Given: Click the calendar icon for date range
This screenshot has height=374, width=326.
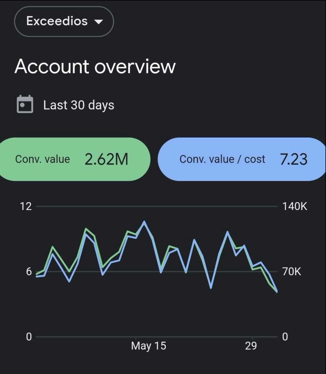Looking at the screenshot, I should click(25, 104).
